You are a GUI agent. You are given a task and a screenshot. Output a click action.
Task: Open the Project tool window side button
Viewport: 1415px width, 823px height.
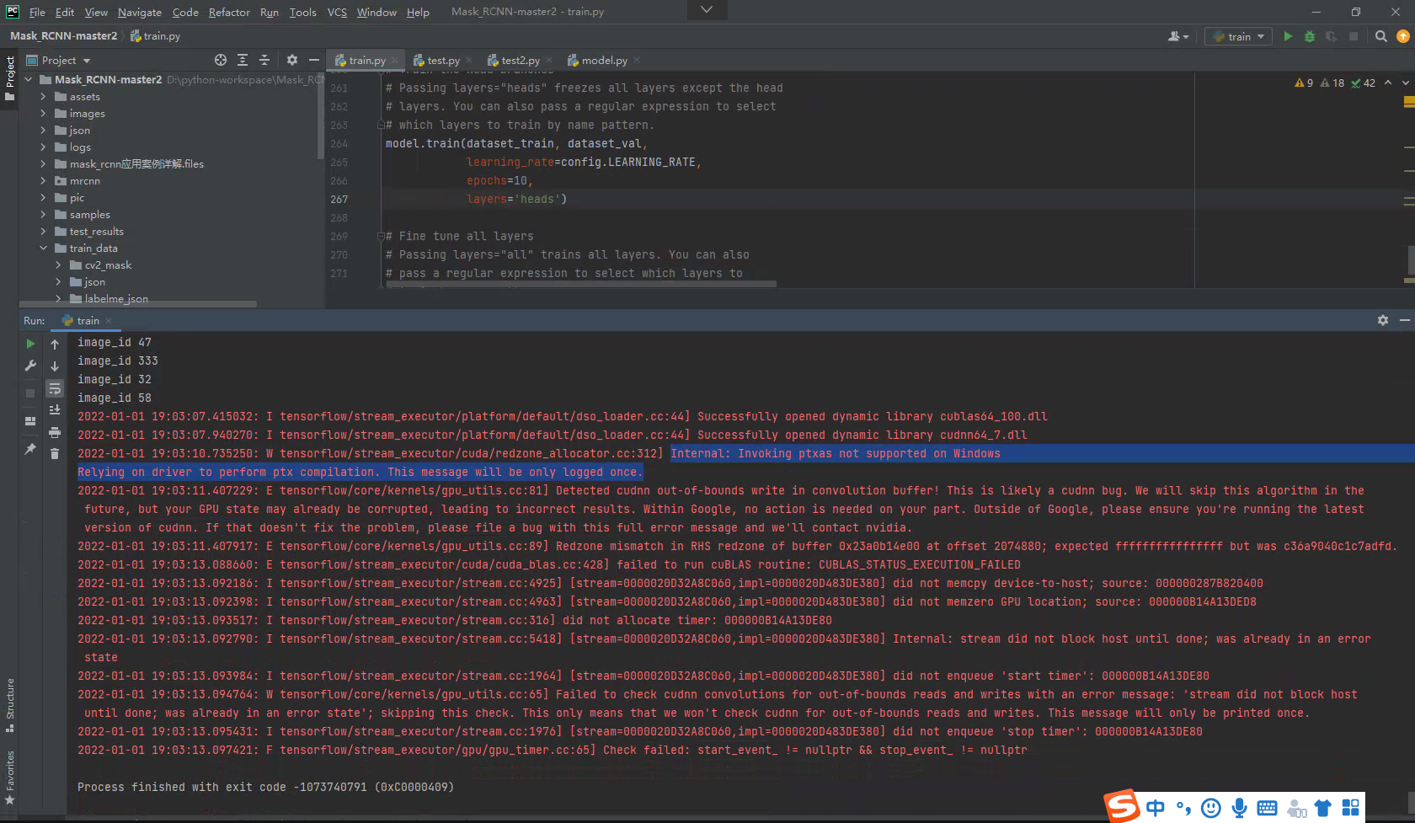tap(9, 79)
